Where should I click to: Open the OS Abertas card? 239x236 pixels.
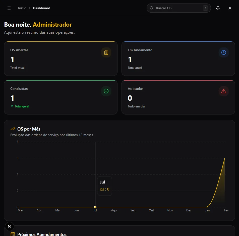(x=61, y=58)
